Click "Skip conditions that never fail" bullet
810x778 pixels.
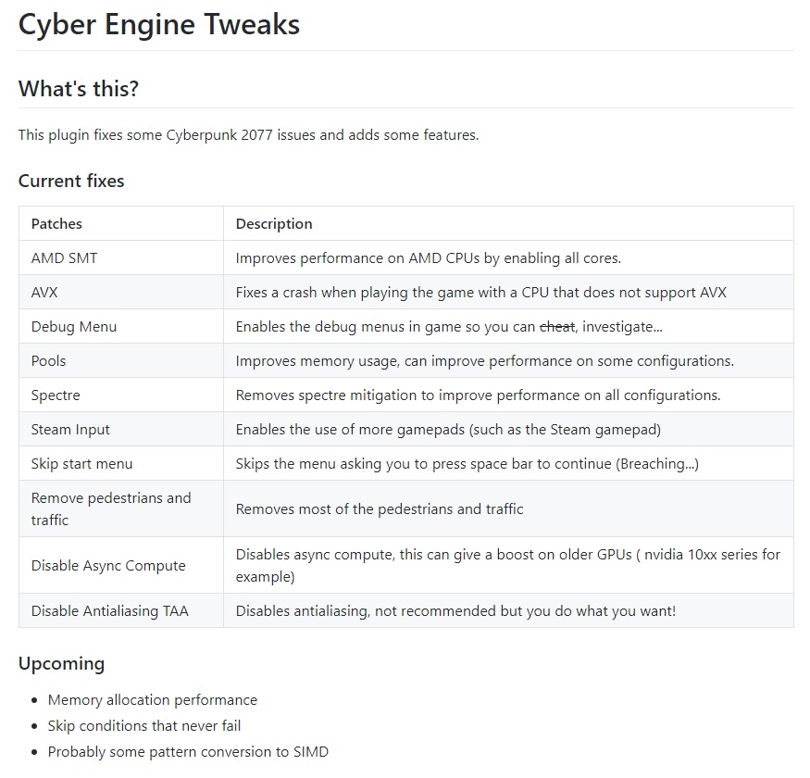pos(144,726)
